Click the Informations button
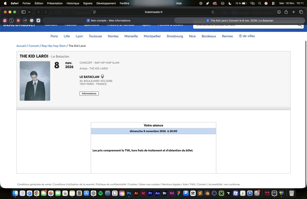Viewport: 307px width, 199px height. click(89, 93)
